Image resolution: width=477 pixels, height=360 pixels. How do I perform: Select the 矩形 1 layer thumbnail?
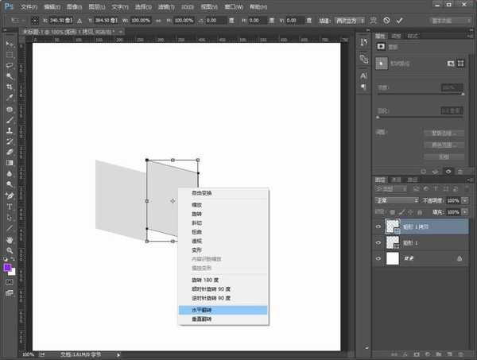tap(393, 242)
